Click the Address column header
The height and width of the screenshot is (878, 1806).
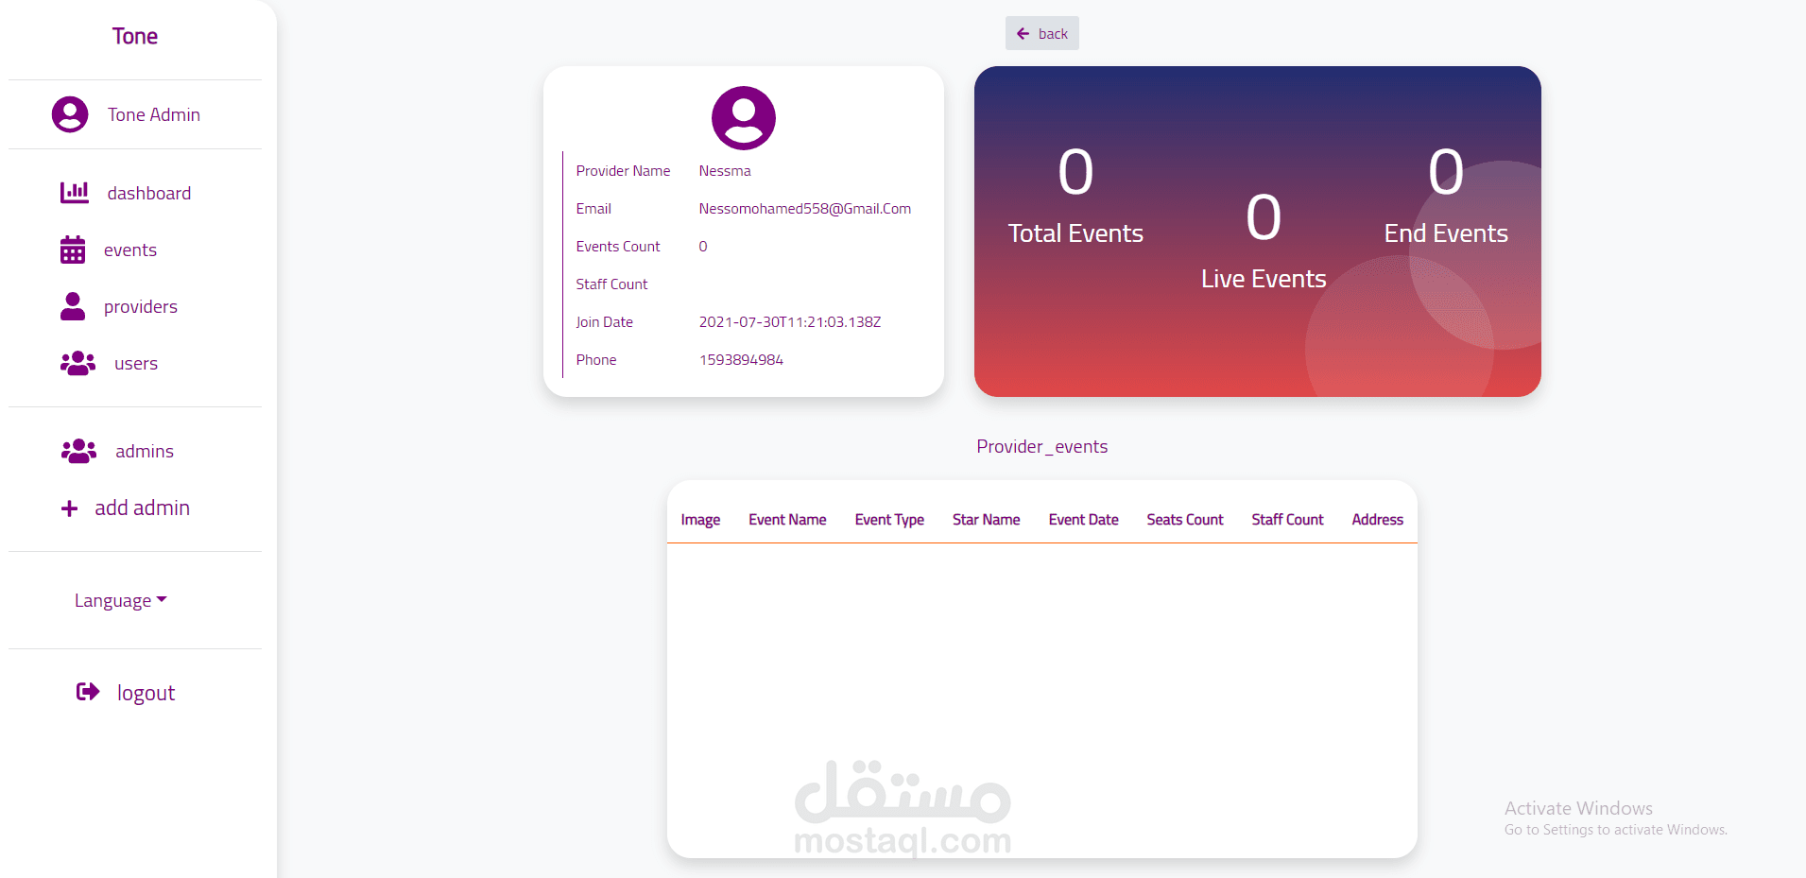pos(1378,520)
